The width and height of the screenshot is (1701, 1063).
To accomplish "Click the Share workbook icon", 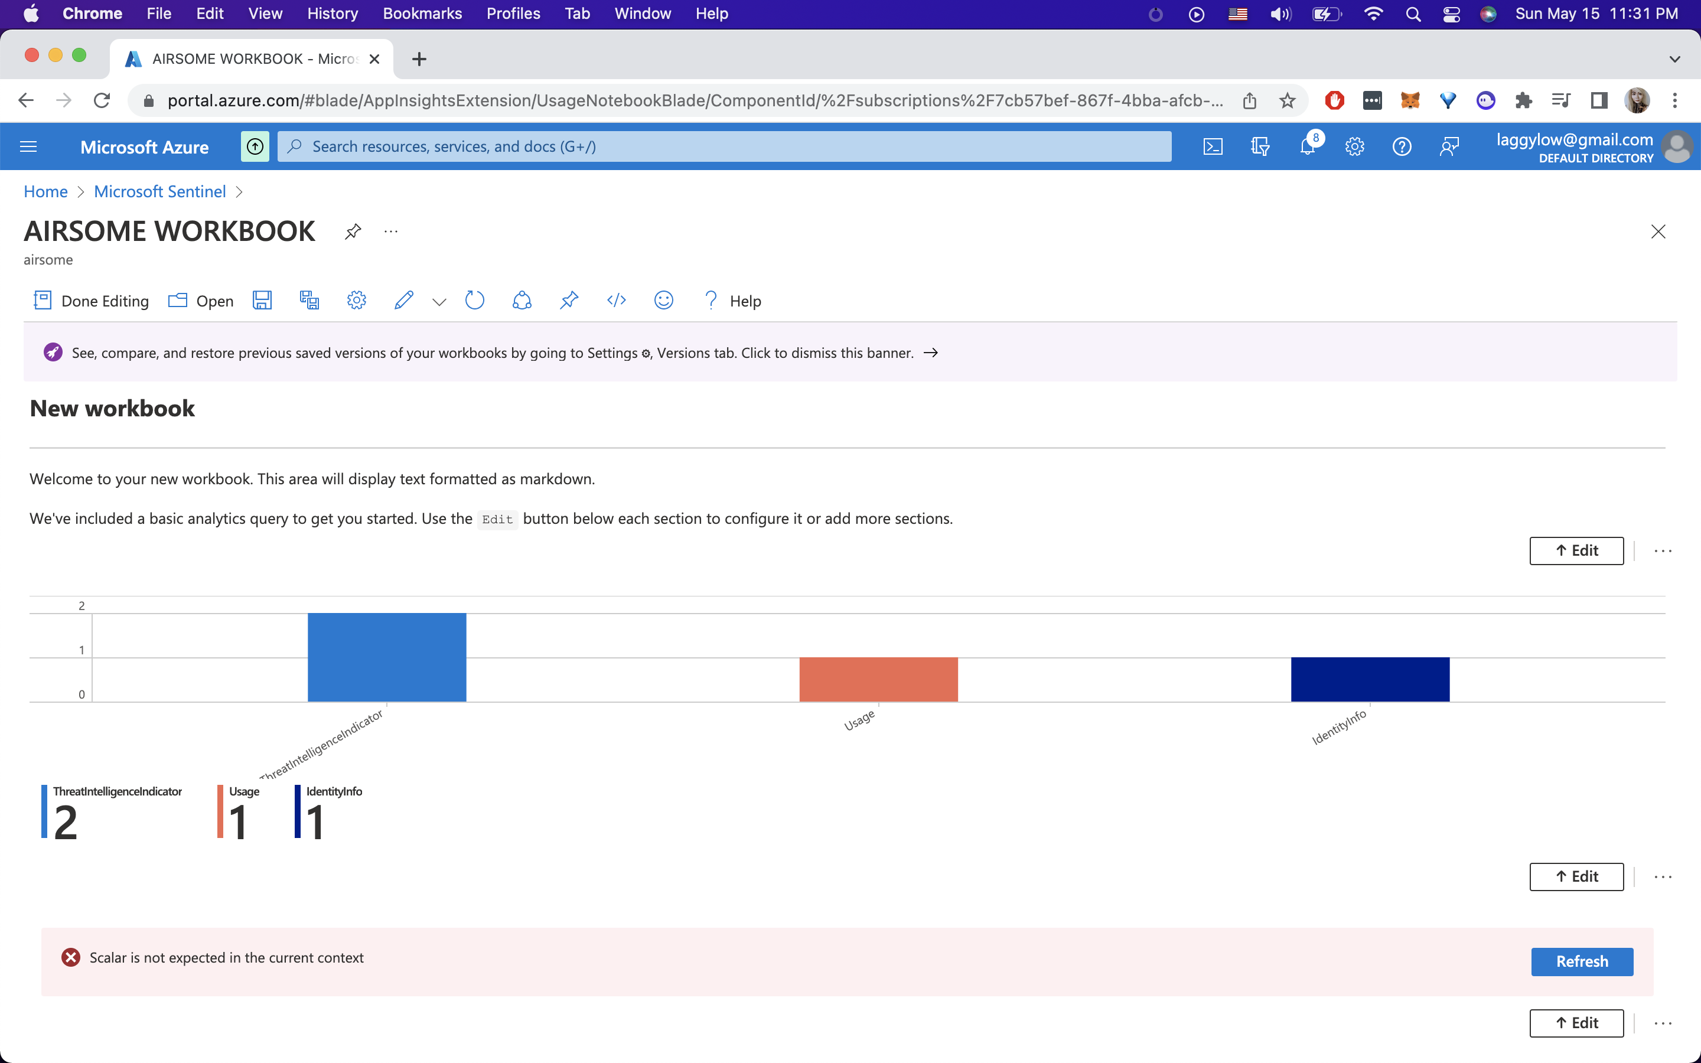I will (522, 301).
